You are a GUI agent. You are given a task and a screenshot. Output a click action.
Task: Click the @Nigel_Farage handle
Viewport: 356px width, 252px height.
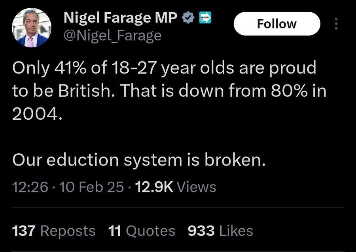(113, 36)
